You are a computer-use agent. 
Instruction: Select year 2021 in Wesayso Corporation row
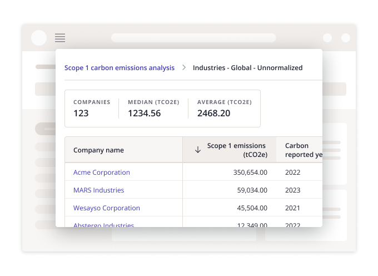click(292, 208)
